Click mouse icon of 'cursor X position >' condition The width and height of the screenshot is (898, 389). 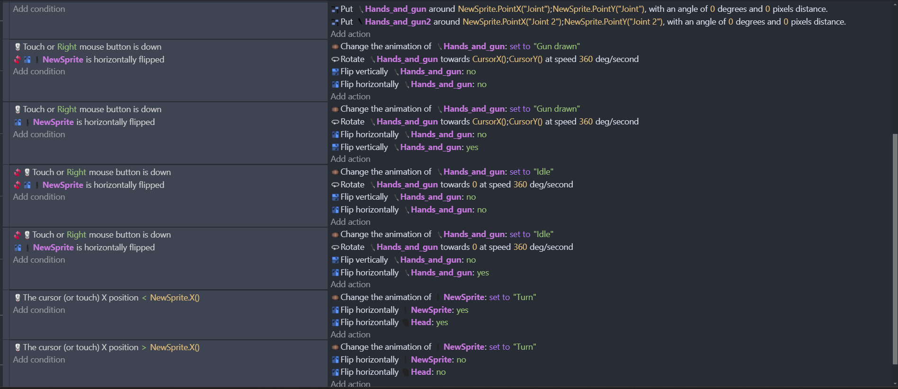18,347
